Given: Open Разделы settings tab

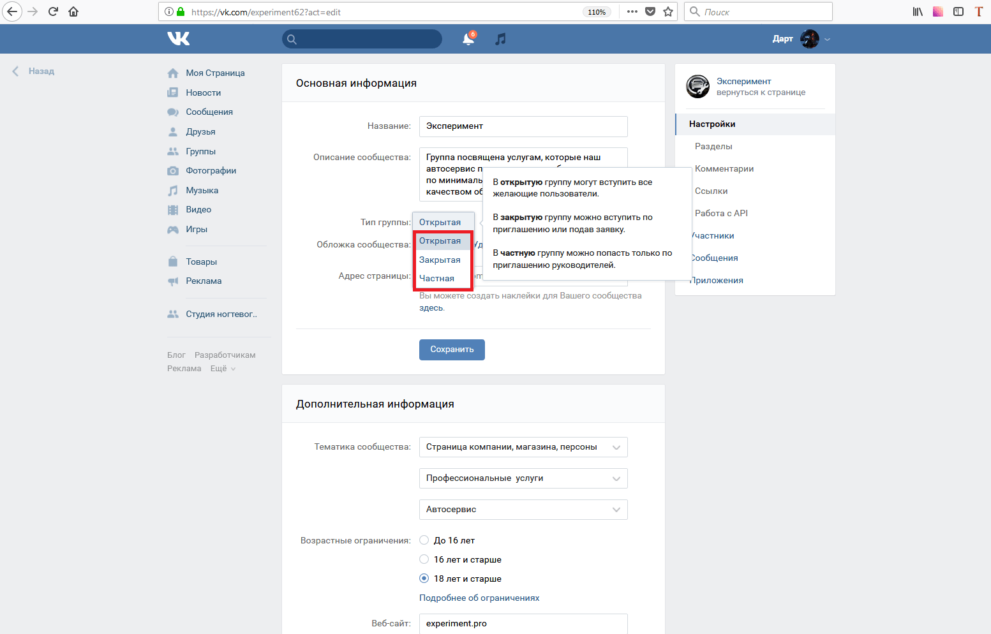Looking at the screenshot, I should [713, 146].
